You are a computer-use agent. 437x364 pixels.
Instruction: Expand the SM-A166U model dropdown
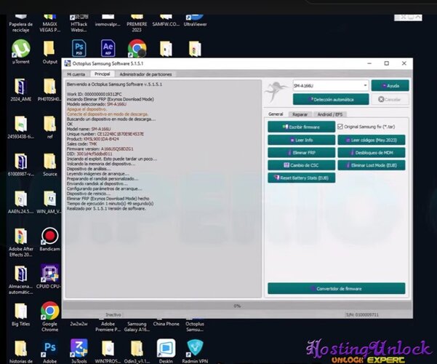(365, 85)
